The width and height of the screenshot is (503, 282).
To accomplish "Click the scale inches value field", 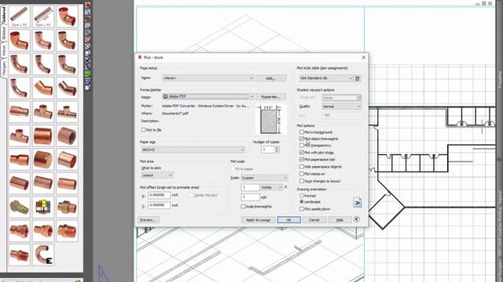I will point(250,187).
